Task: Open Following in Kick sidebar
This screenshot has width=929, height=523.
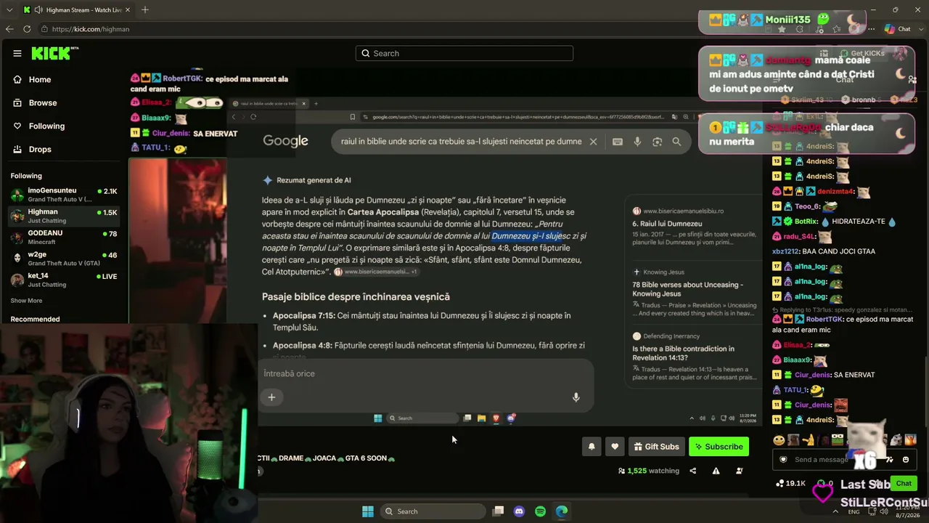Action: (38, 126)
